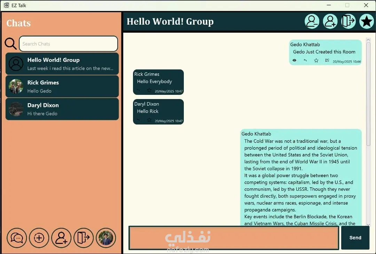Image resolution: width=376 pixels, height=254 pixels.
Task: Star the 'Gedo Just Created this Room' message
Action: pyautogui.click(x=316, y=60)
